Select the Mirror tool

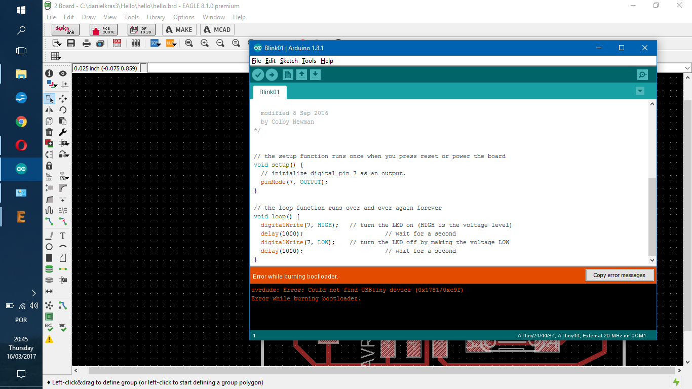(49, 110)
